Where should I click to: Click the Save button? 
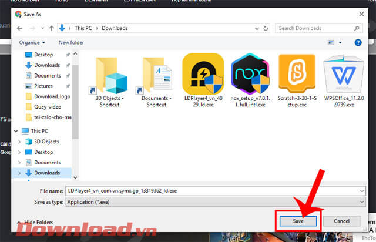[298, 220]
